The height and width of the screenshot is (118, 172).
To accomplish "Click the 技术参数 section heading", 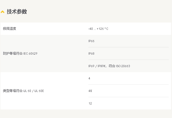I will pos(17,12).
